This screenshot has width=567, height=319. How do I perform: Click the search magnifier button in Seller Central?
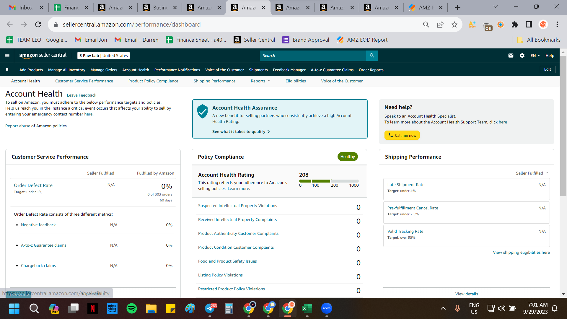[372, 56]
